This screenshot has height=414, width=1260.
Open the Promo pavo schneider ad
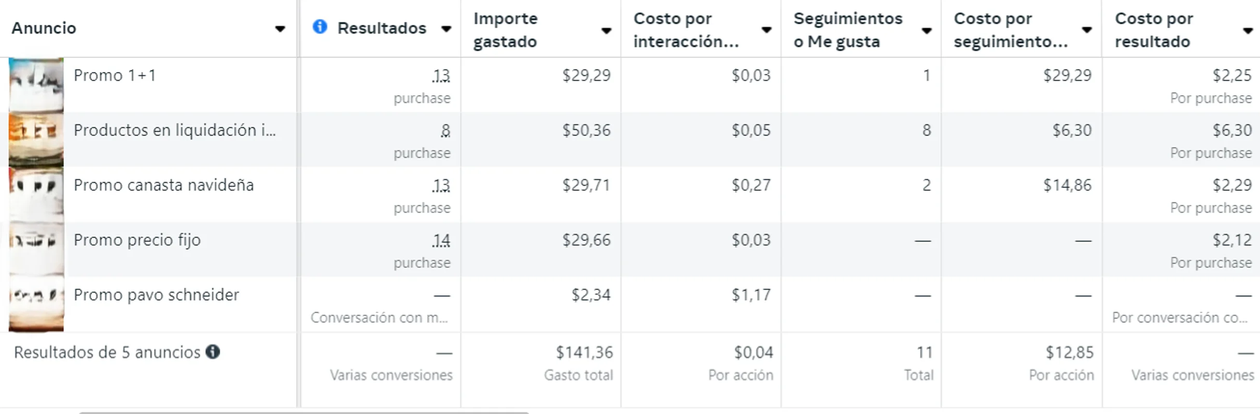tap(156, 294)
